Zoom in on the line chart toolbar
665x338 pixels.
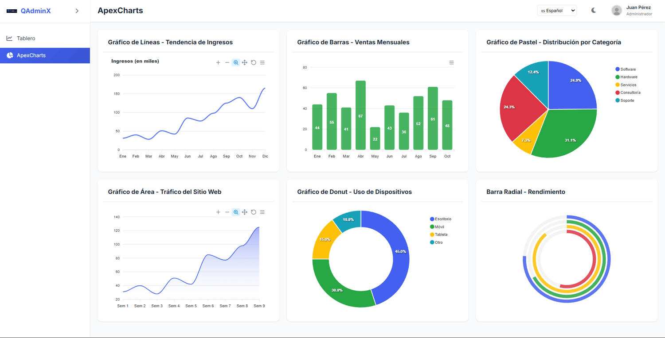(x=218, y=63)
